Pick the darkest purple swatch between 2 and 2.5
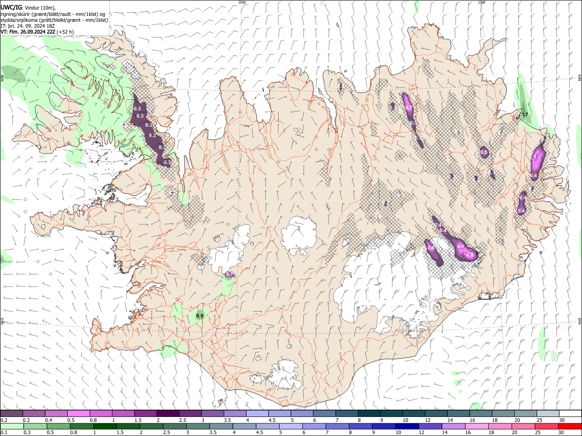Viewport: 582px width, 436px height. coord(168,413)
